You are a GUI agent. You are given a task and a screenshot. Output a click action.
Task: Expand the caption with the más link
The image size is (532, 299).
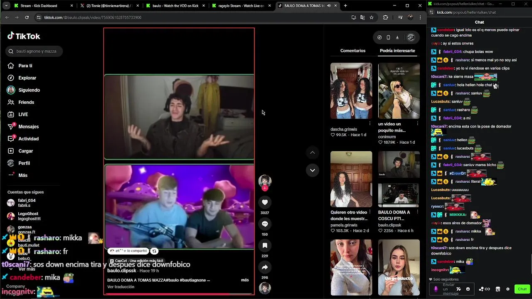coord(245,280)
